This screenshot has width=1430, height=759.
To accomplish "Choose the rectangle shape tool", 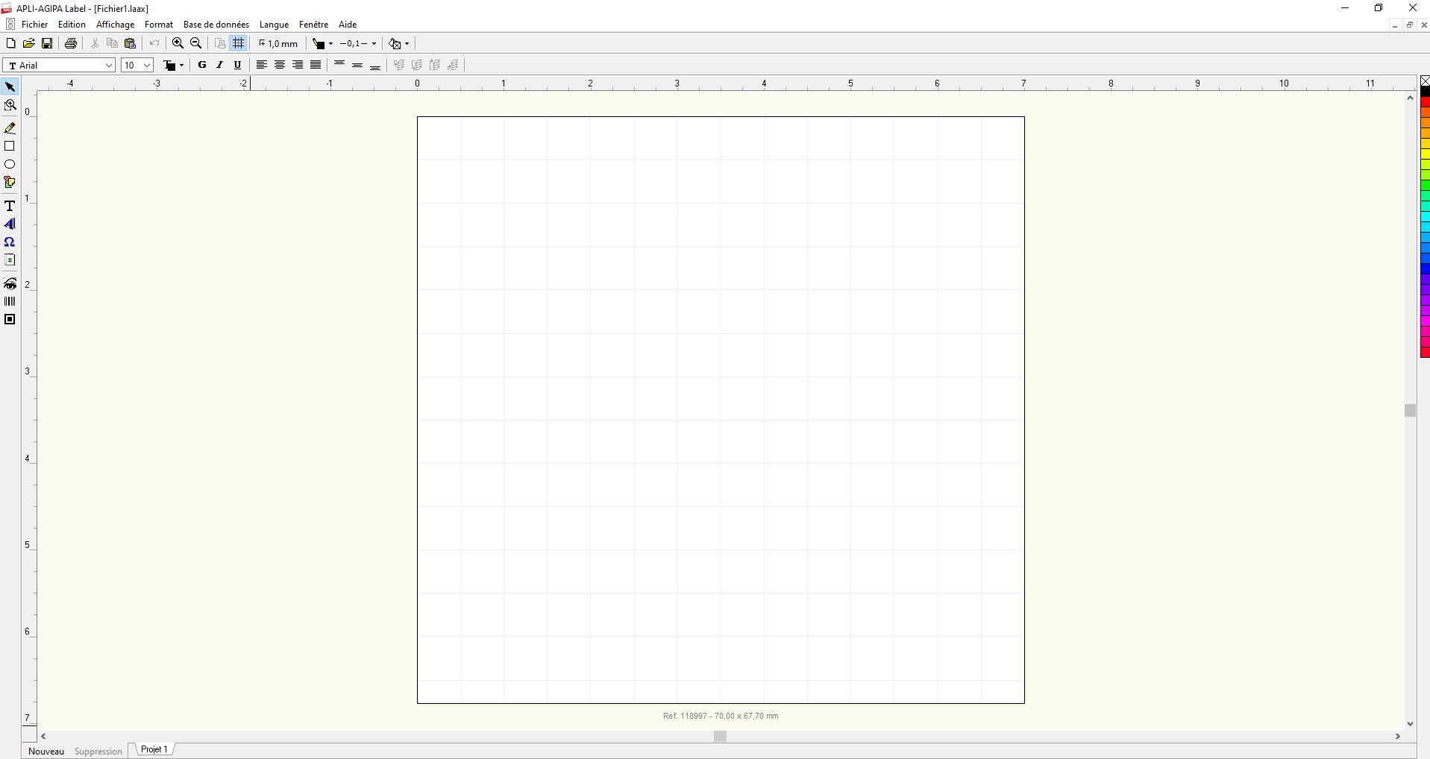I will point(10,146).
